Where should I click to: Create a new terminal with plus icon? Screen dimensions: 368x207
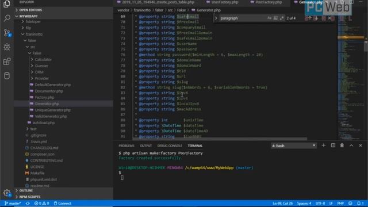[x=323, y=145]
